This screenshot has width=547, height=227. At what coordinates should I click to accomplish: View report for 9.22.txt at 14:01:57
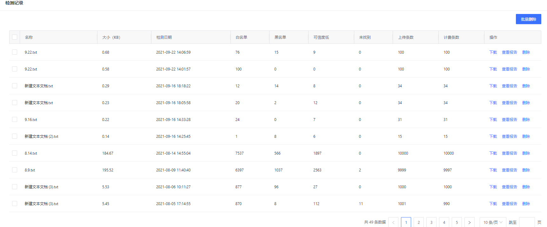[510, 69]
